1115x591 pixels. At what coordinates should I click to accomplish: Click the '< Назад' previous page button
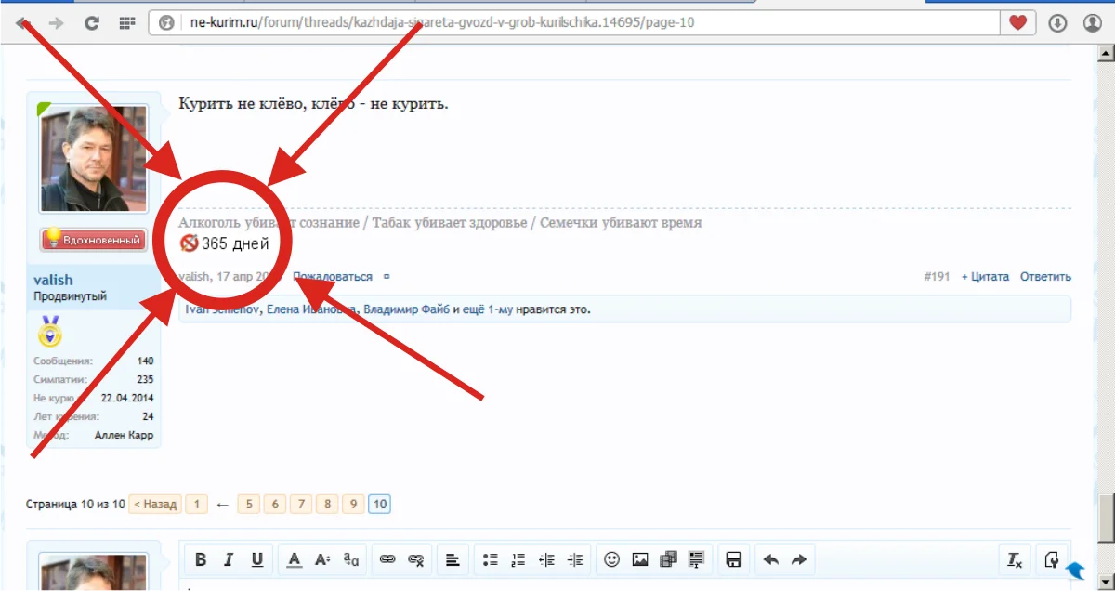(153, 505)
